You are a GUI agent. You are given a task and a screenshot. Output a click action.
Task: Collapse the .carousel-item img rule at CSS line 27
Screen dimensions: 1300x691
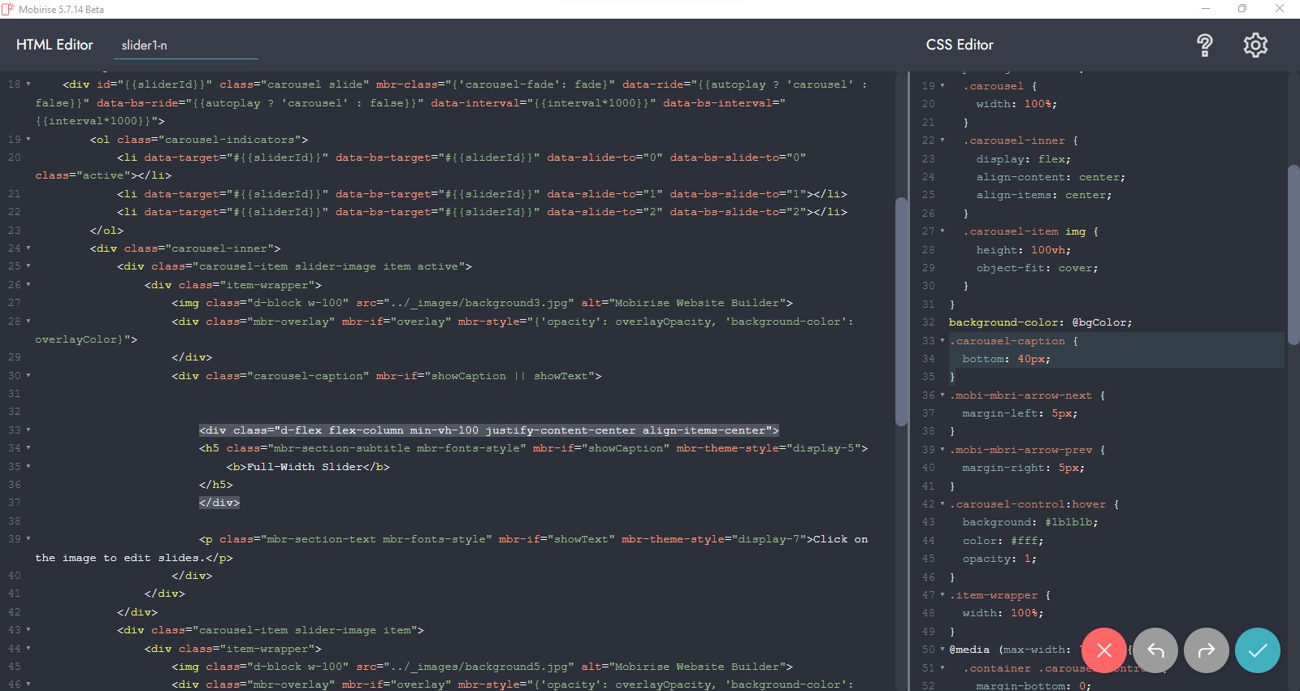coord(942,231)
